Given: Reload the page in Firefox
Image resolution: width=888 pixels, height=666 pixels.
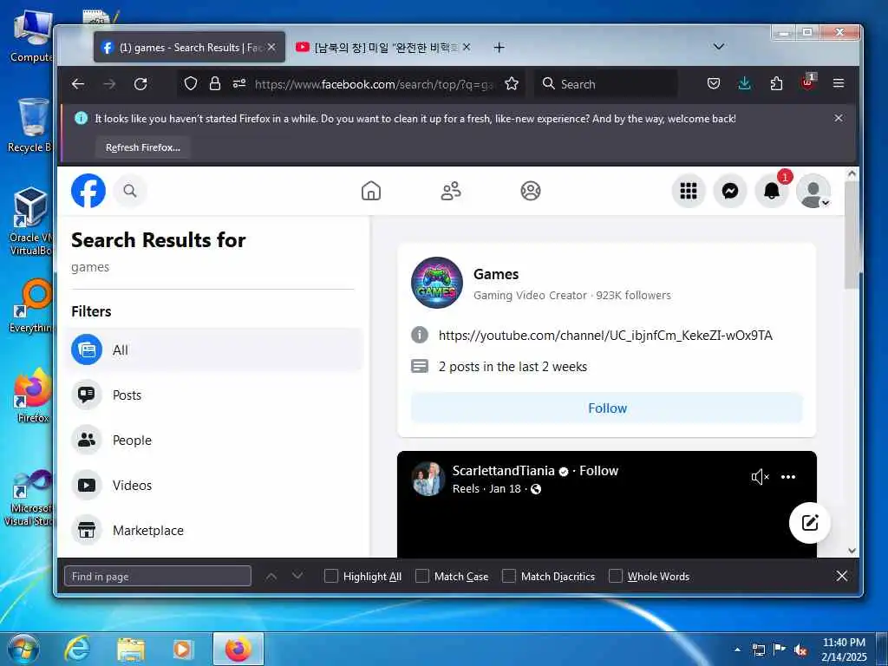Looking at the screenshot, I should click(140, 84).
